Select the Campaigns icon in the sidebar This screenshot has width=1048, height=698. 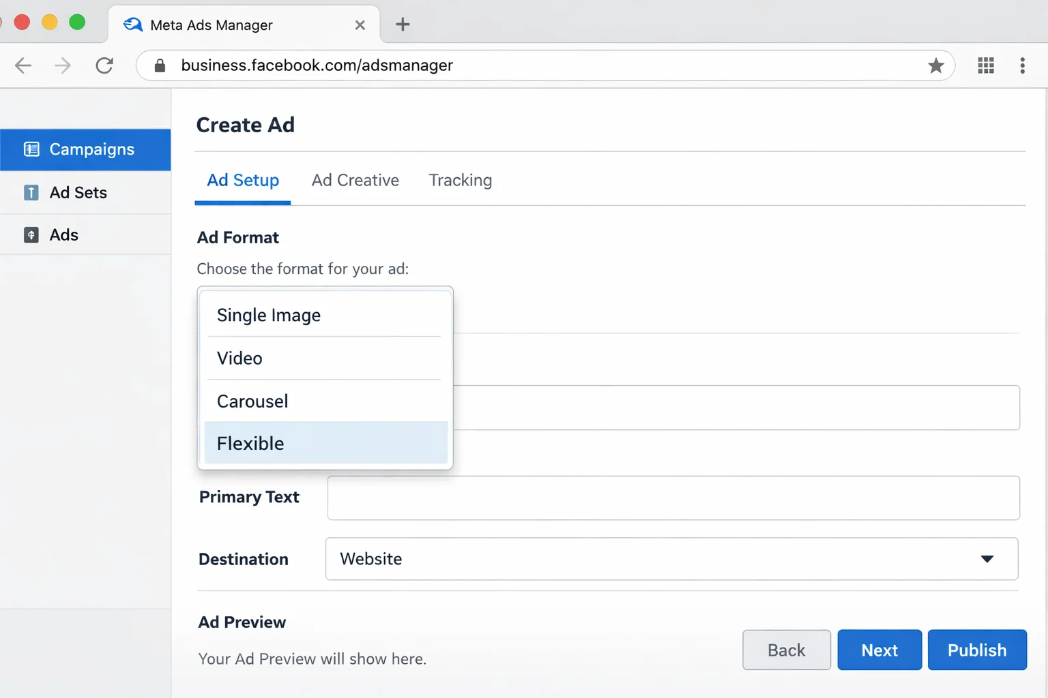31,149
